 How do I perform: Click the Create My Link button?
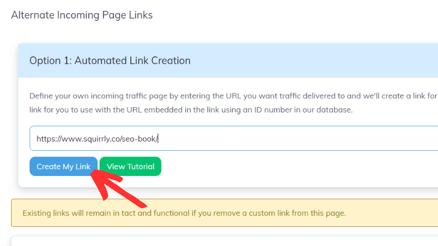64,167
